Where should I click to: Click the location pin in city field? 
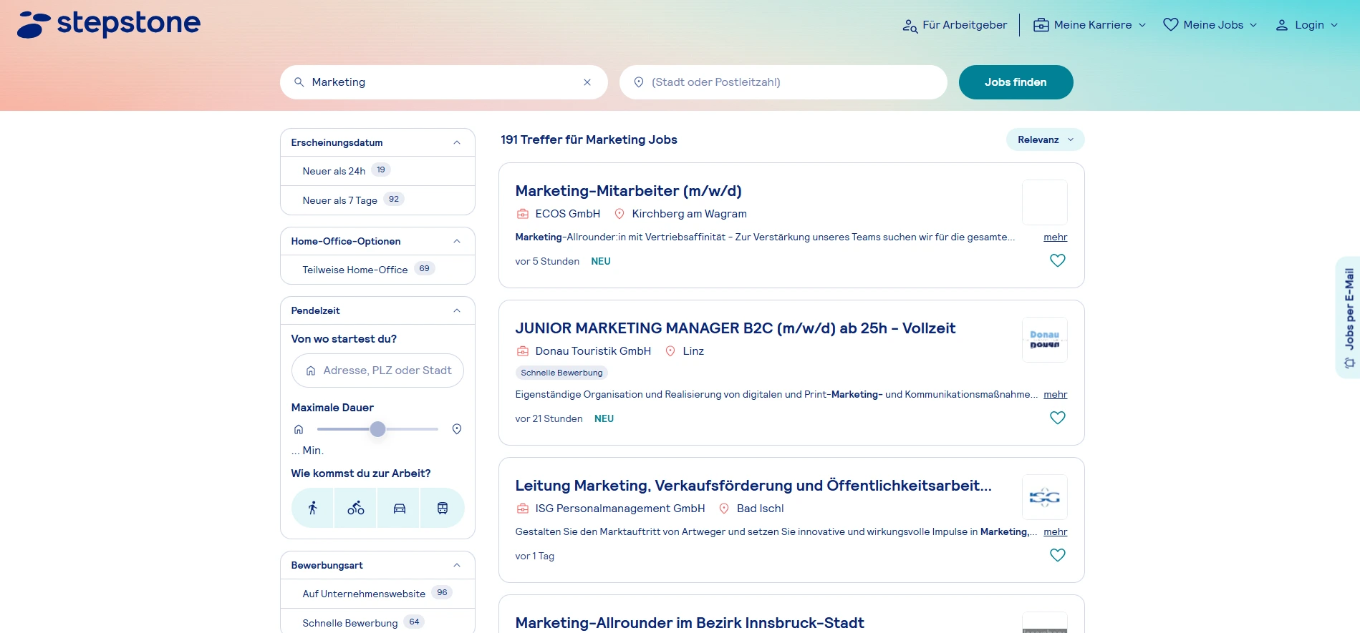639,82
